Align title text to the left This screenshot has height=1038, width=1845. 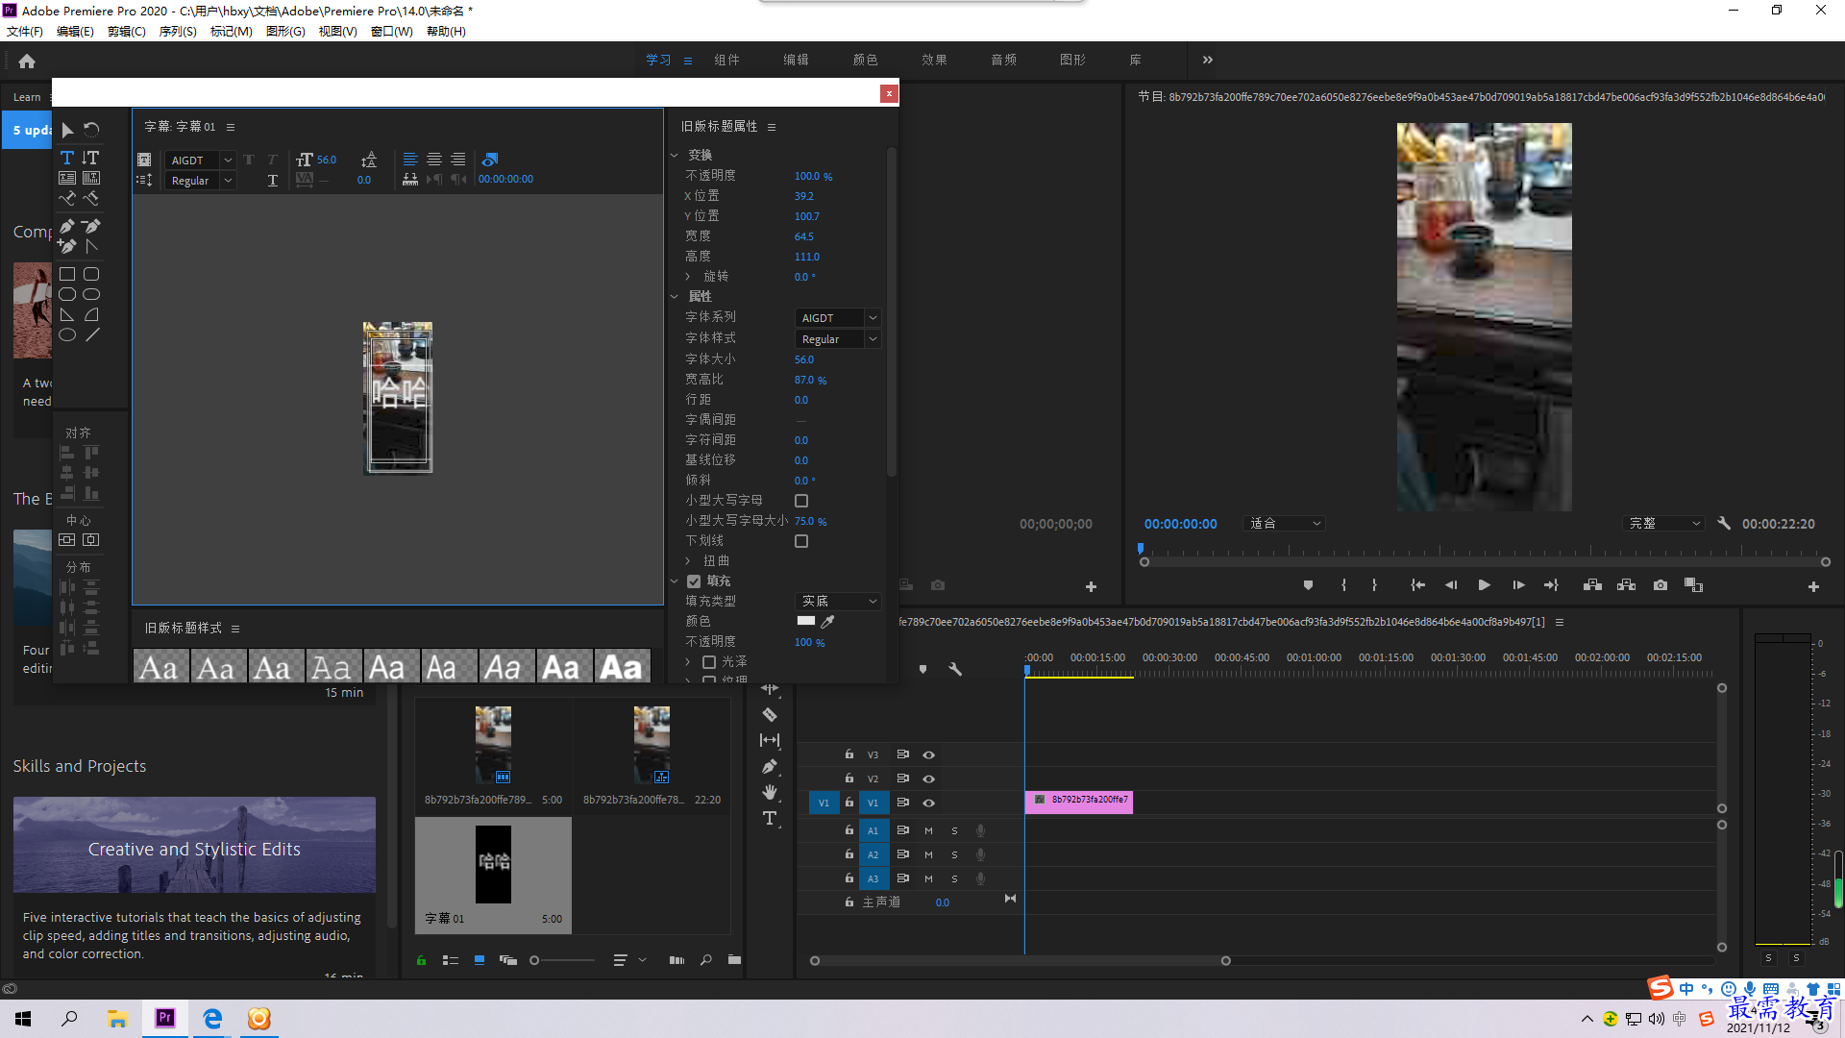pos(410,160)
